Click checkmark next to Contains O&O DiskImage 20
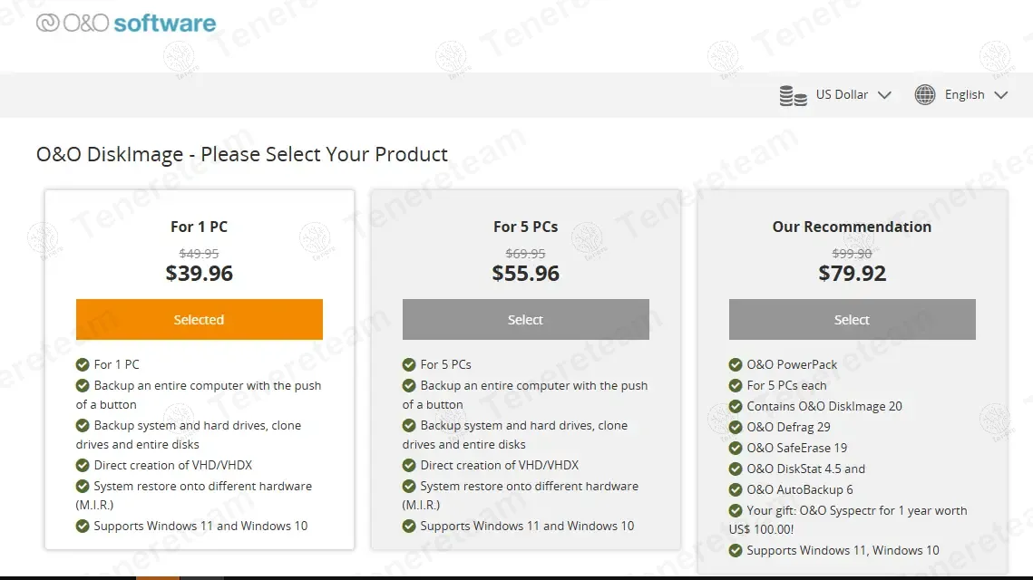The height and width of the screenshot is (580, 1033). [x=736, y=406]
